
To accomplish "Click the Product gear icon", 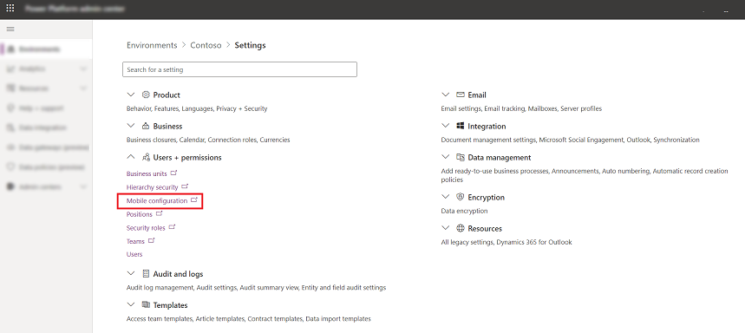I will point(146,95).
